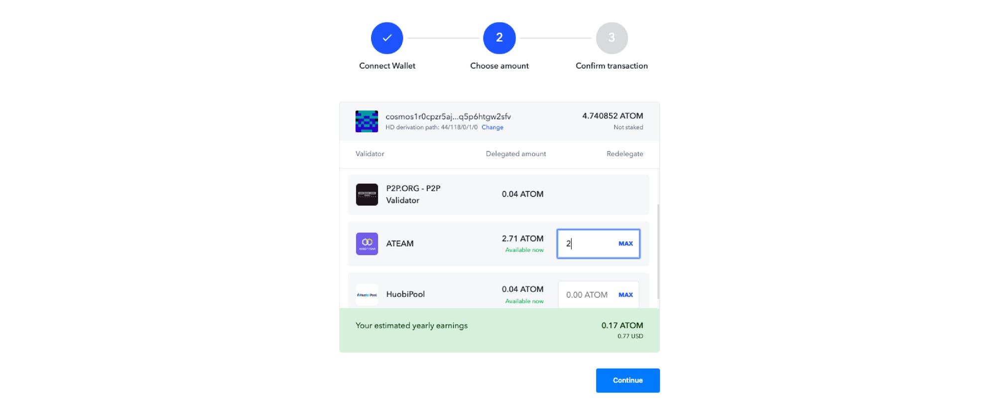Click the 2.71 ATOM delegated amount
The width and height of the screenshot is (996, 400).
[x=522, y=239]
